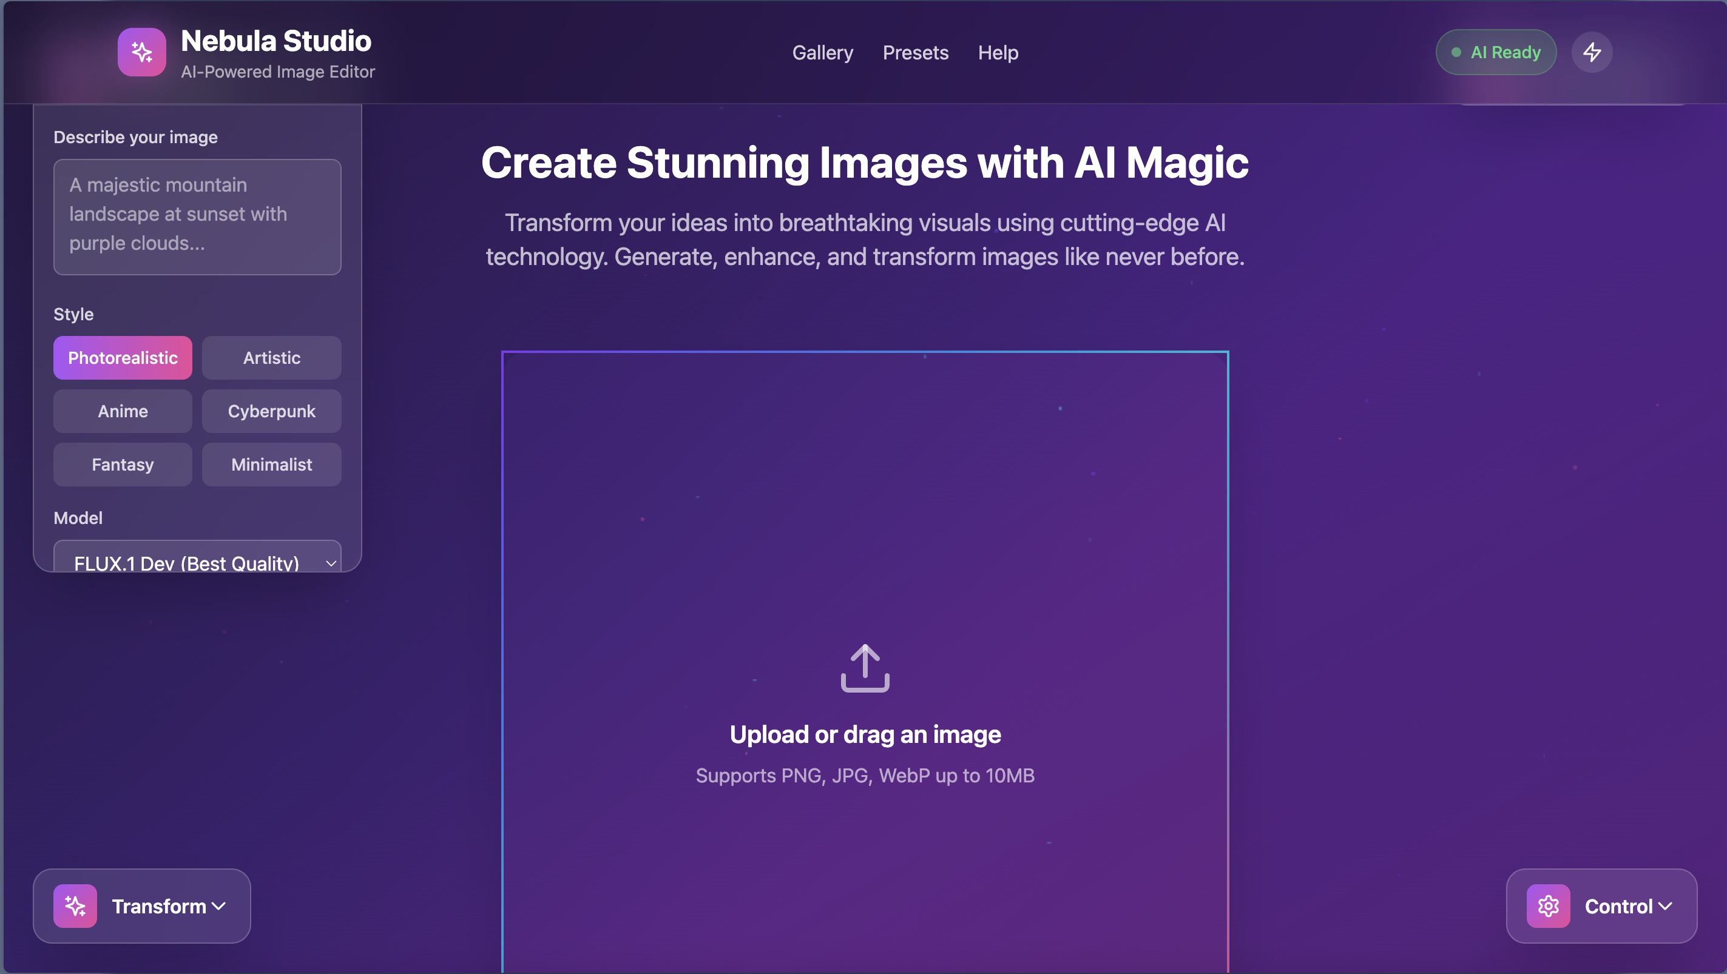
Task: Click the upload arrow icon in the drop zone
Action: (x=865, y=667)
